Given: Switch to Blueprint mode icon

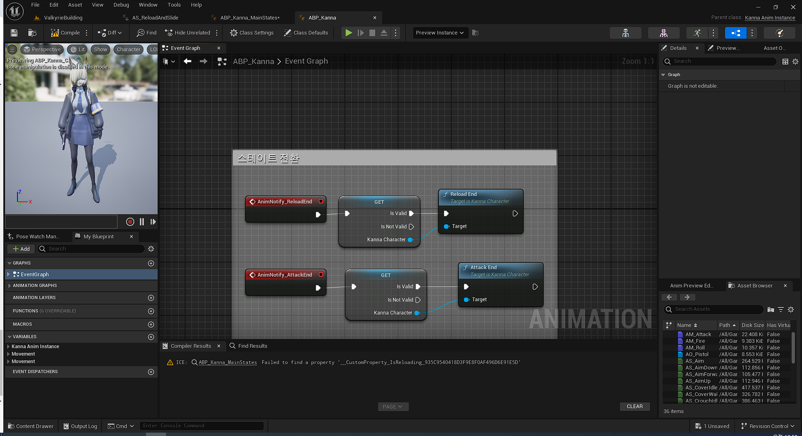Looking at the screenshot, I should pyautogui.click(x=735, y=33).
